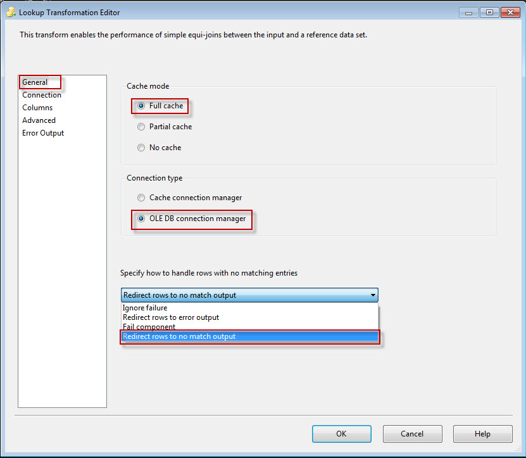The height and width of the screenshot is (458, 526).
Task: Select the General page
Action: click(x=35, y=82)
